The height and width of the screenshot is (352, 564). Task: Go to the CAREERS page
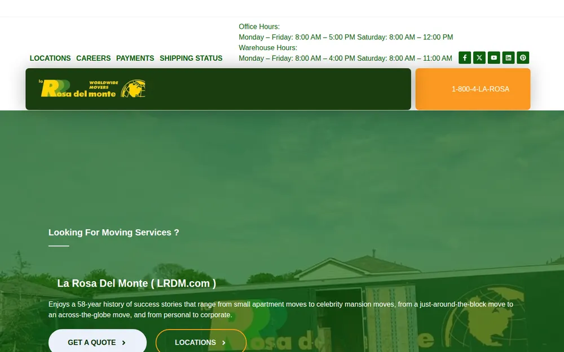[94, 58]
